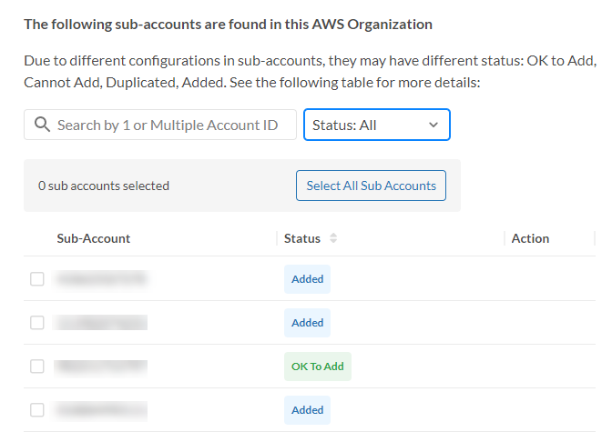Click the magnifier search icon
This screenshot has width=612, height=432.
coord(41,125)
